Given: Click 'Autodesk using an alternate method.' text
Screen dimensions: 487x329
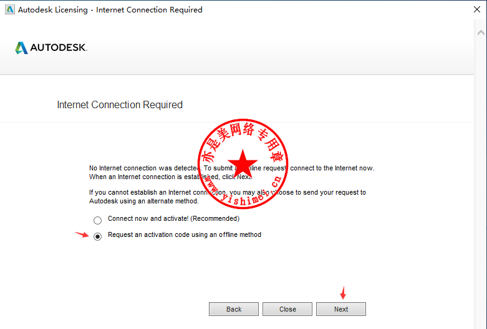Looking at the screenshot, I should point(144,201).
